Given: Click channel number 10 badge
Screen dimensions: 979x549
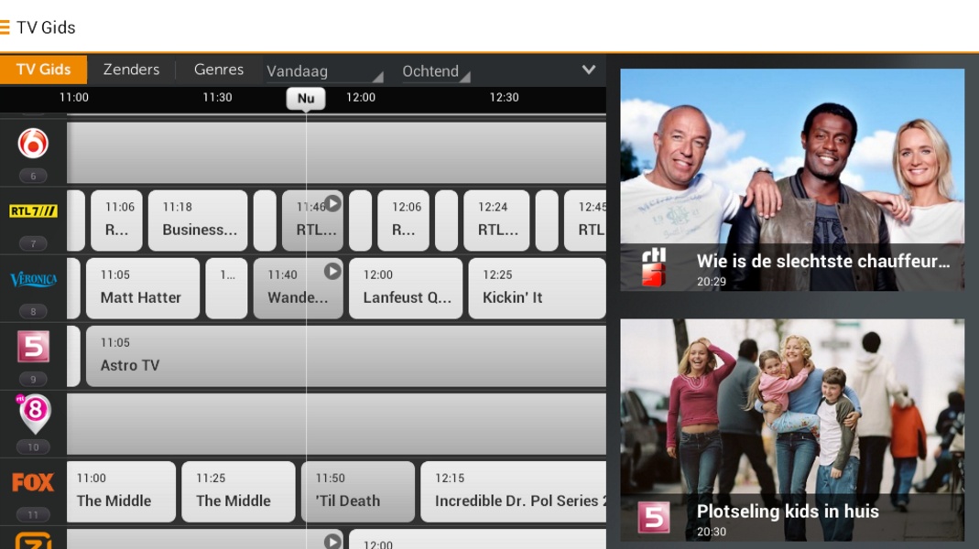Looking at the screenshot, I should (33, 447).
